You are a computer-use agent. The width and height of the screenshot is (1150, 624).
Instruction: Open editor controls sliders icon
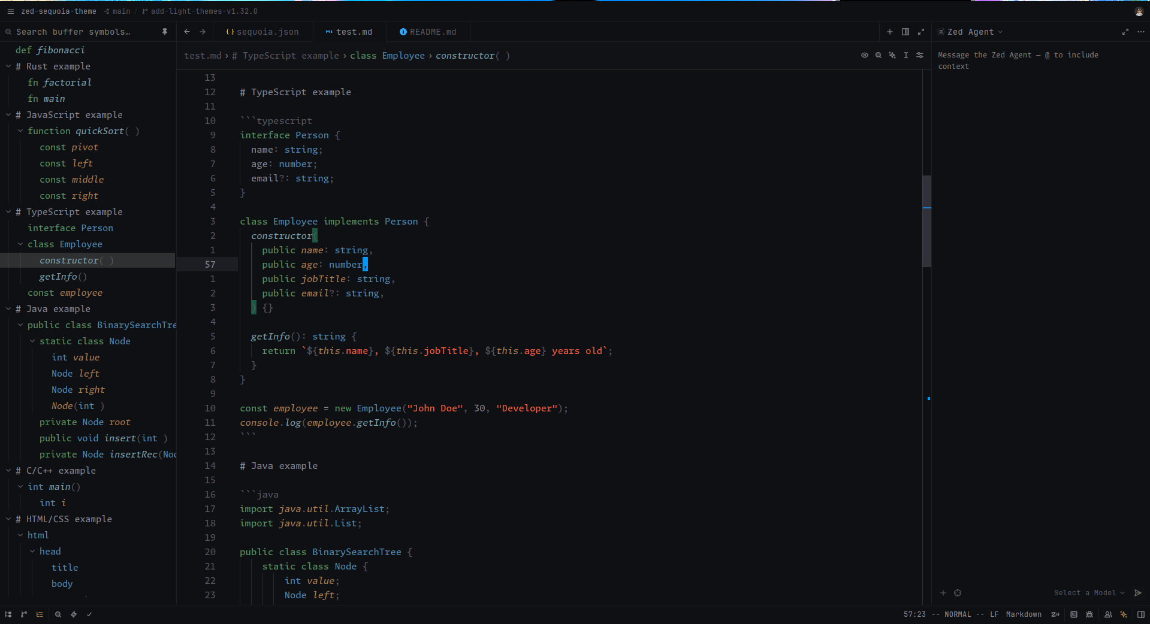pos(920,55)
